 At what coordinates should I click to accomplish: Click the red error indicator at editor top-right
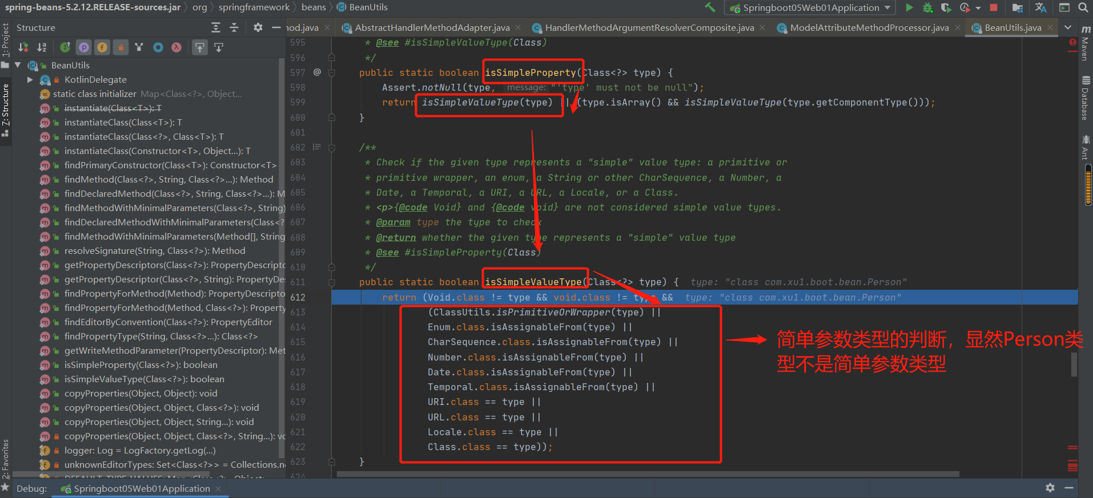(x=1072, y=42)
